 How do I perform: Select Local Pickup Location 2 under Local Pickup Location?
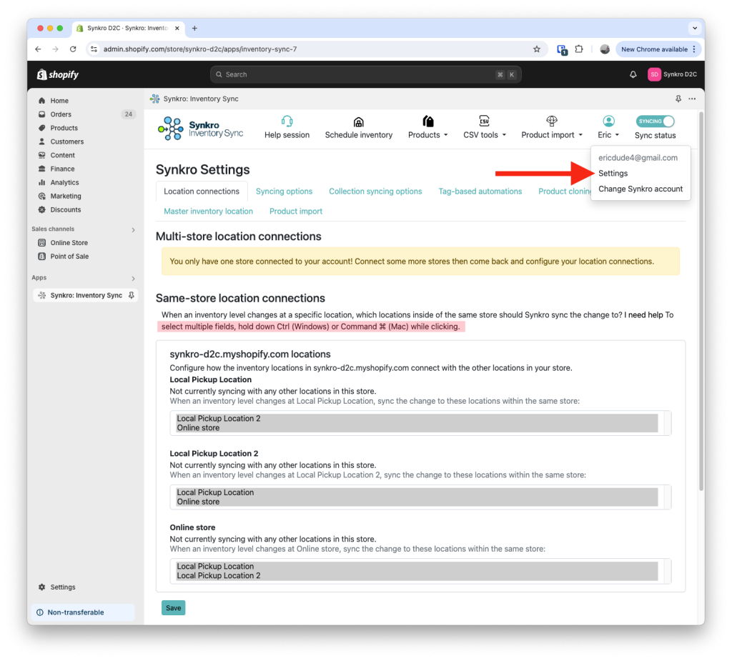tap(417, 419)
